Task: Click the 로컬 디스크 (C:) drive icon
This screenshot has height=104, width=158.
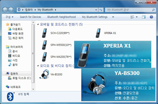Action: (x=10, y=78)
